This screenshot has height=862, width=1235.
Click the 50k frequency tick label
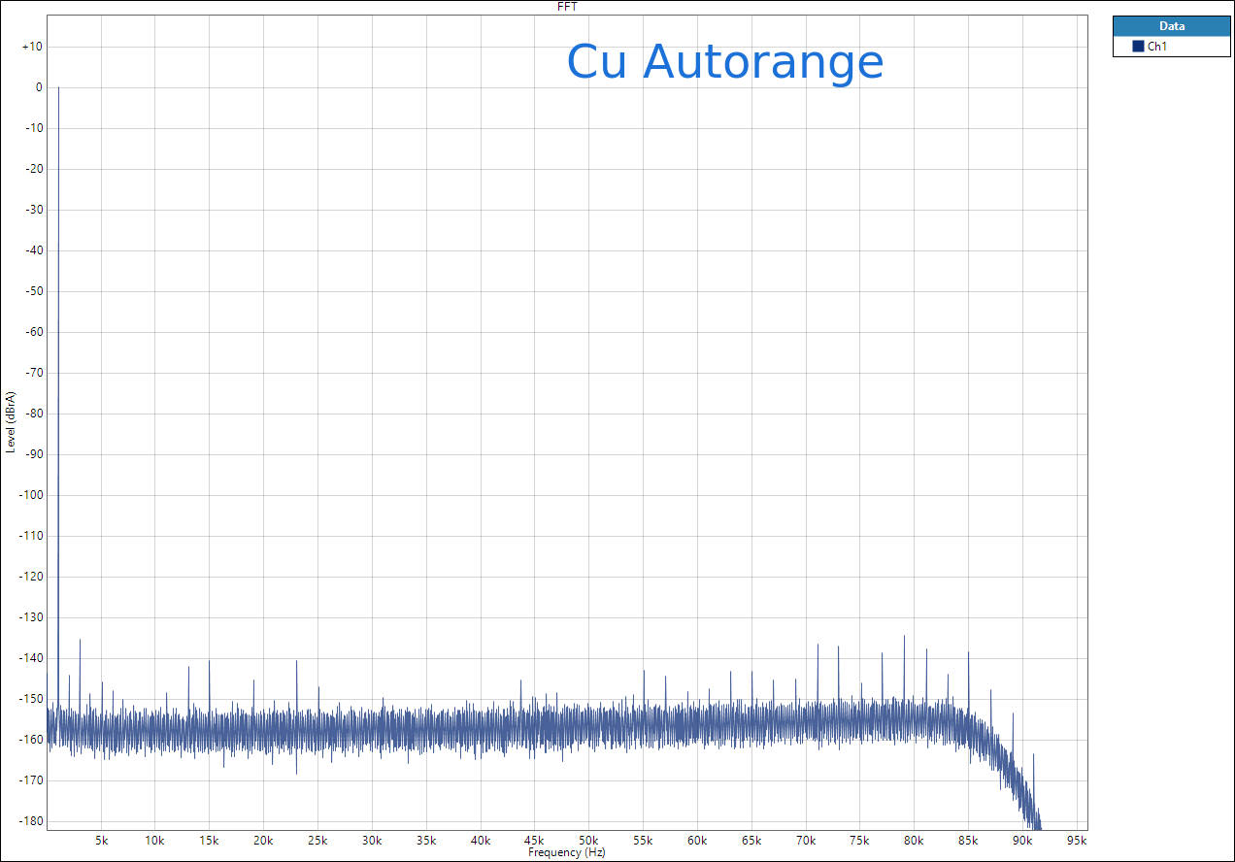point(588,840)
